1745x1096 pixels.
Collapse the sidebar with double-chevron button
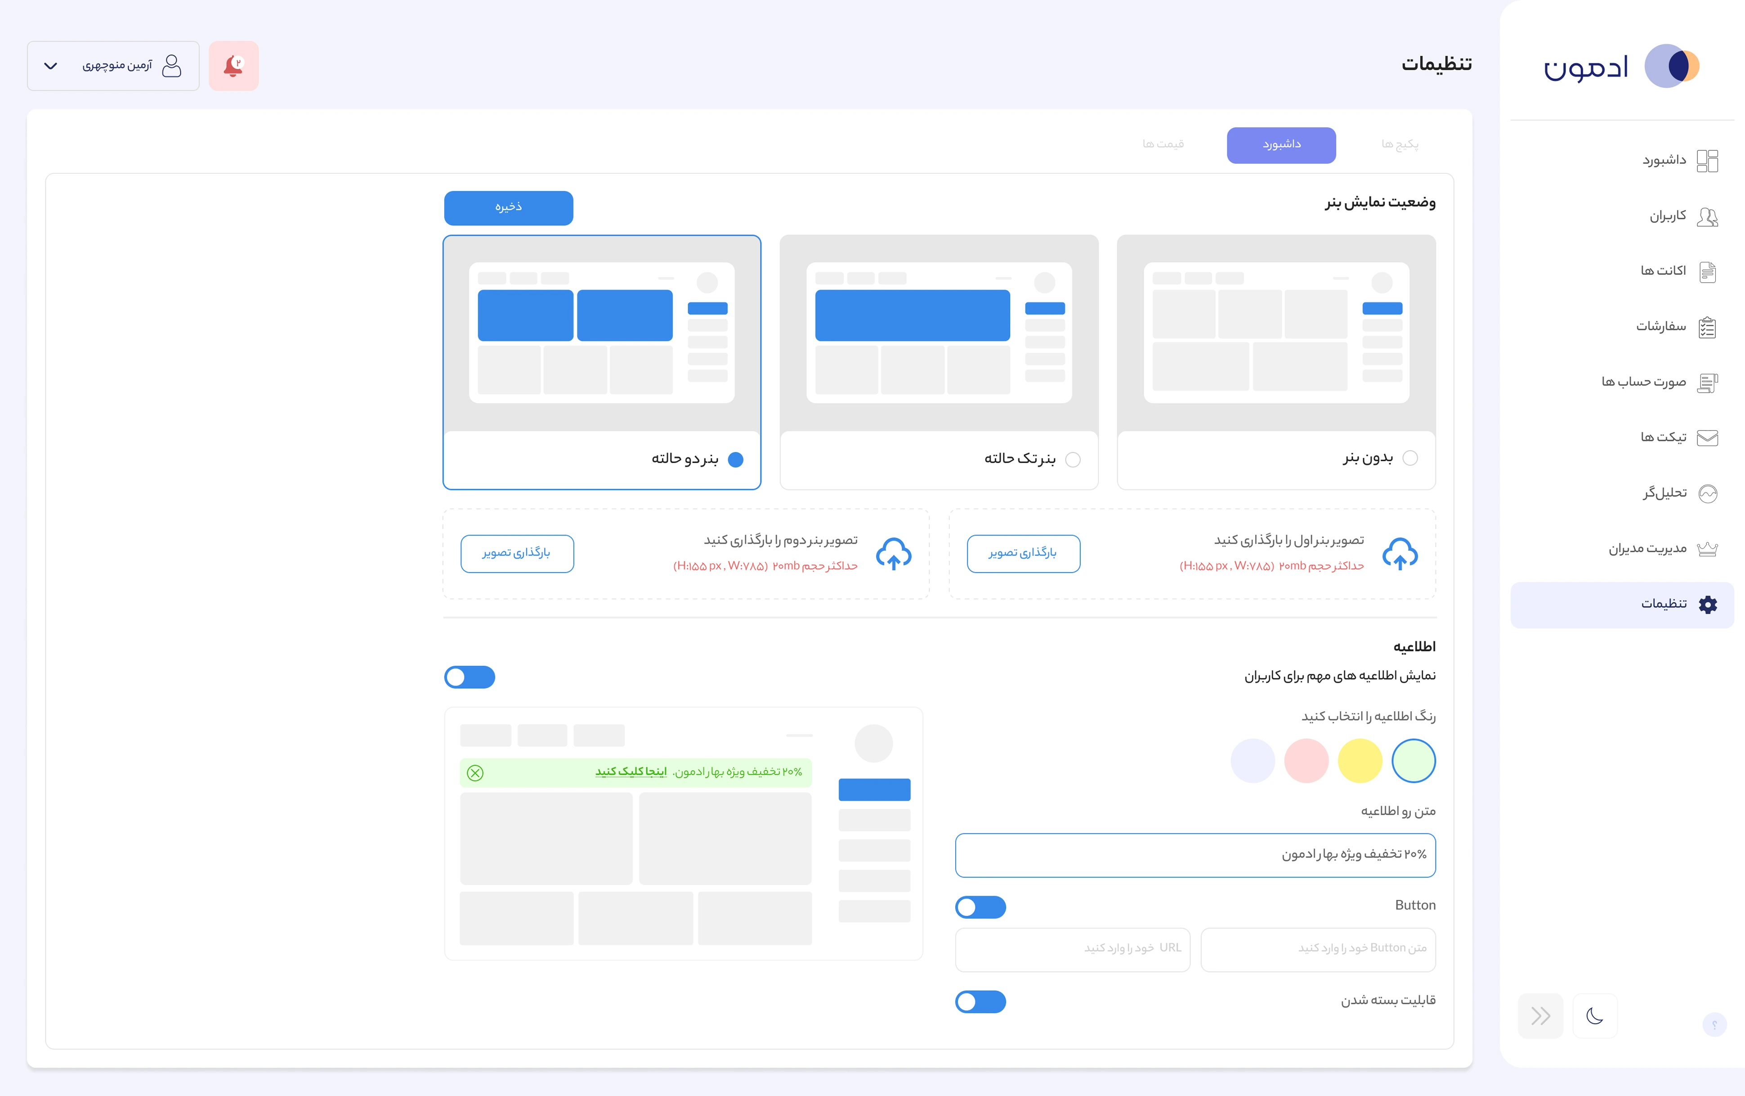(x=1540, y=1015)
